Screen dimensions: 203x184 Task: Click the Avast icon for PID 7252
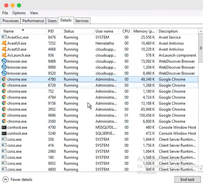point(4,43)
